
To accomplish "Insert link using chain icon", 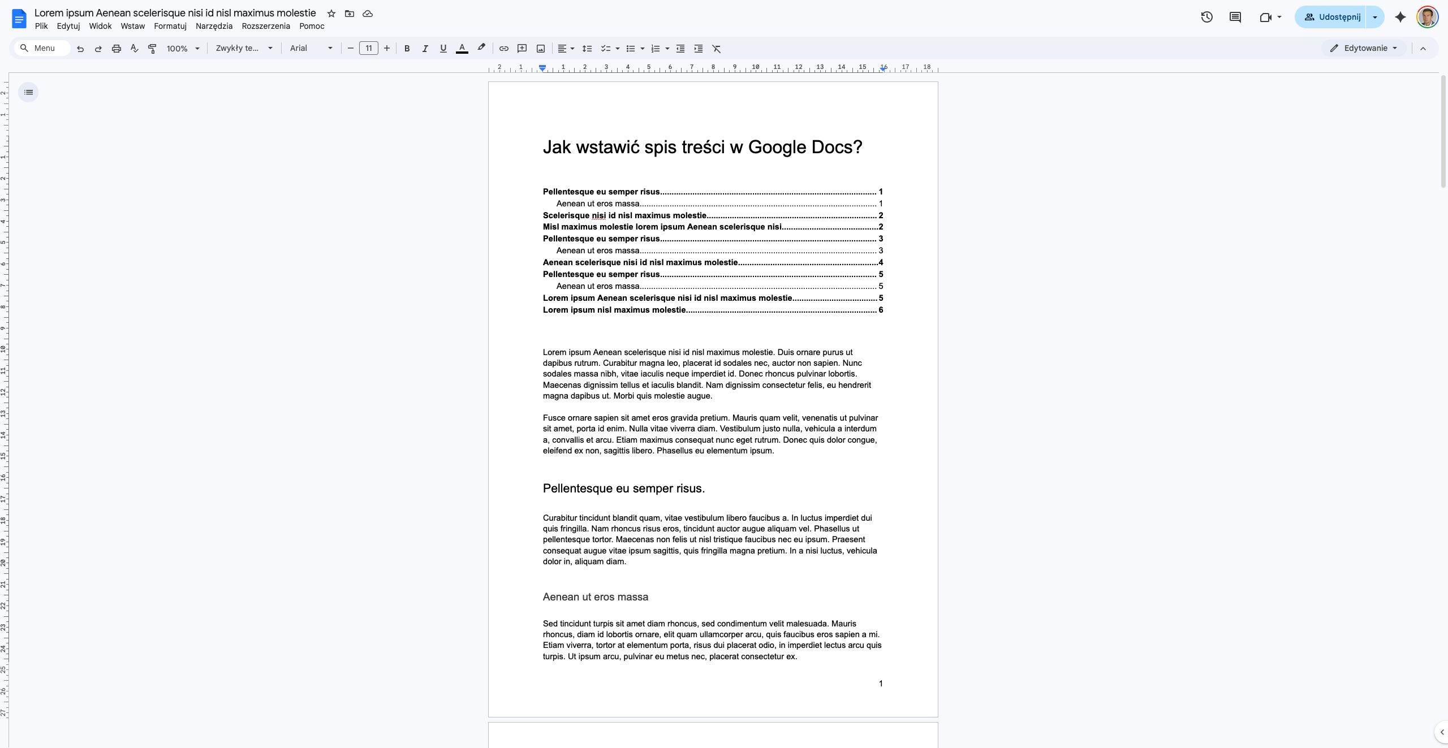I will 504,49.
